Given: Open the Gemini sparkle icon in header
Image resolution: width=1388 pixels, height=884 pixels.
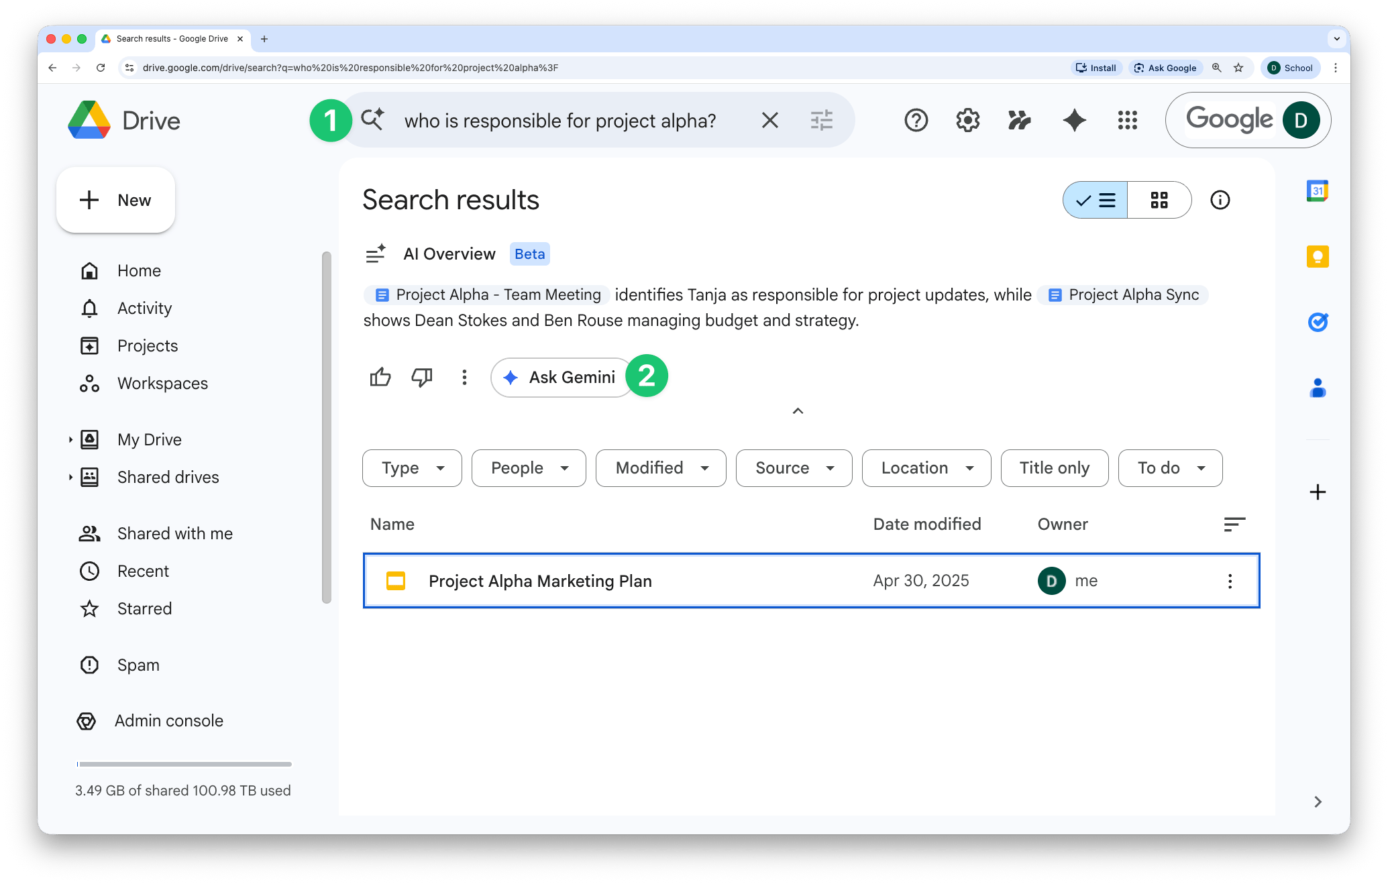Looking at the screenshot, I should [1074, 121].
